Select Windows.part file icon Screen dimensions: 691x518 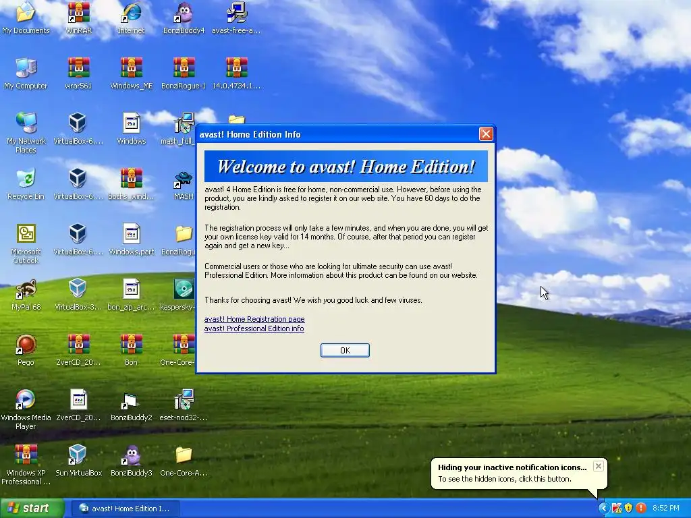(x=132, y=239)
